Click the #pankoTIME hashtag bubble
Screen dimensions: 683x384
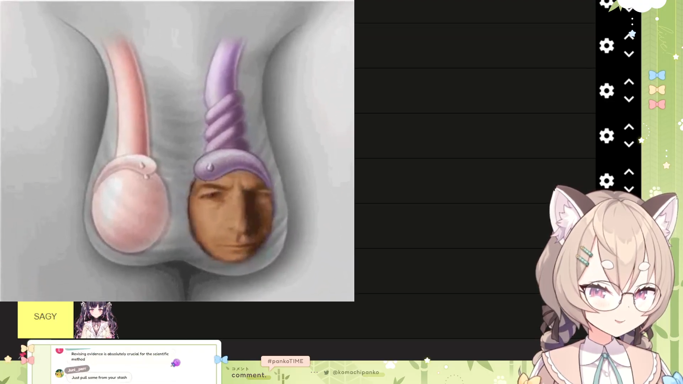point(285,361)
